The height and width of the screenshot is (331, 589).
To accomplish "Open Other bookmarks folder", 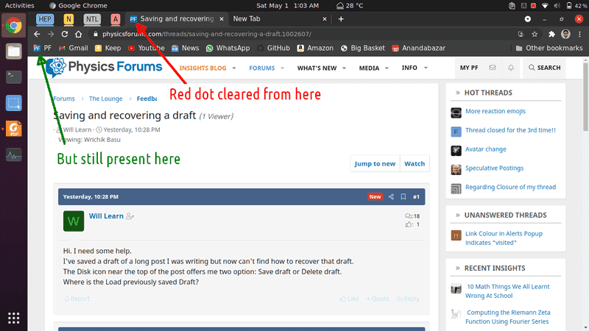I will (549, 48).
